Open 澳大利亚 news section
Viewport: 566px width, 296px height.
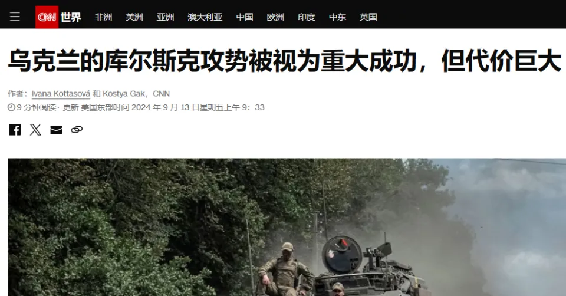[205, 17]
